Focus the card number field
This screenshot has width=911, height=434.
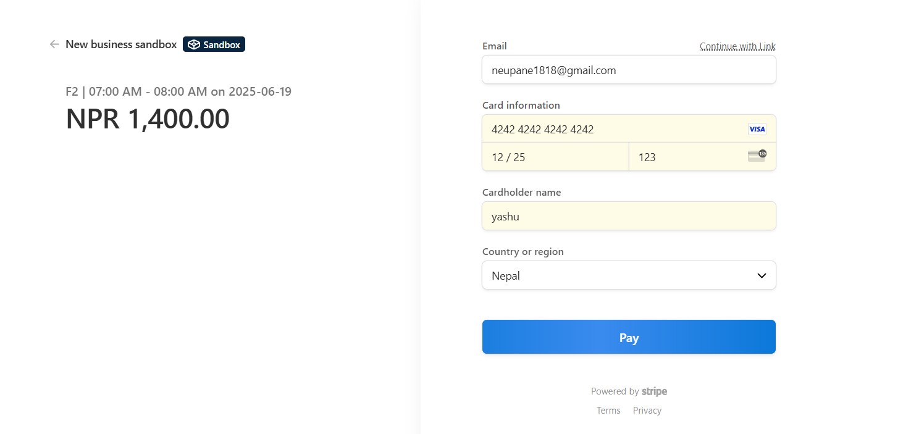[x=629, y=129]
